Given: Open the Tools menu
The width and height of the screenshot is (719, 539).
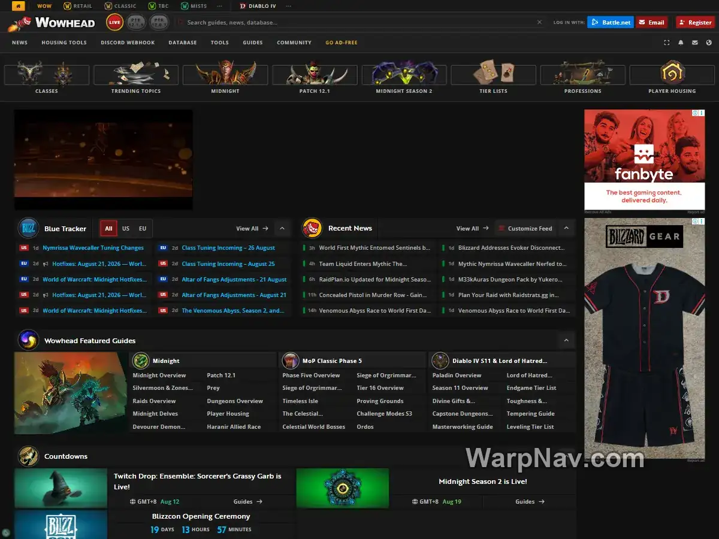Looking at the screenshot, I should 220,43.
